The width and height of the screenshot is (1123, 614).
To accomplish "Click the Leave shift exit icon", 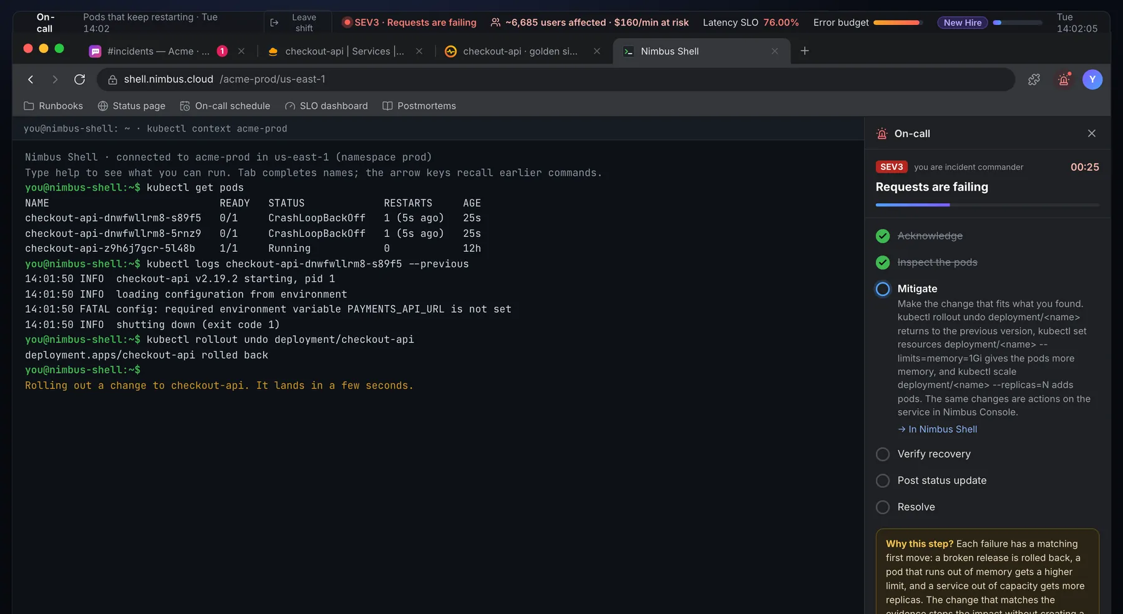I will click(274, 22).
